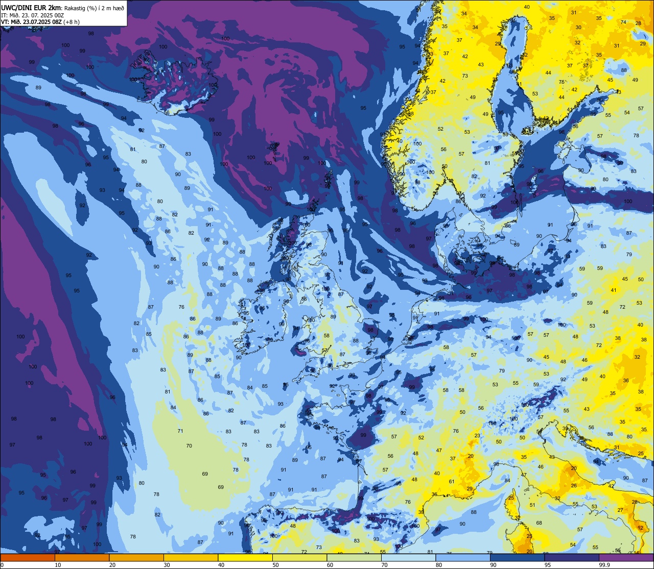Click the 80–90 % medium blue legend segment

point(463,558)
